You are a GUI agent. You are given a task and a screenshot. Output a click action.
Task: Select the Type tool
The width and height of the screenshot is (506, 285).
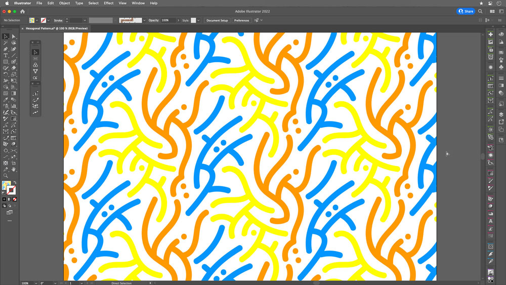(x=6, y=56)
